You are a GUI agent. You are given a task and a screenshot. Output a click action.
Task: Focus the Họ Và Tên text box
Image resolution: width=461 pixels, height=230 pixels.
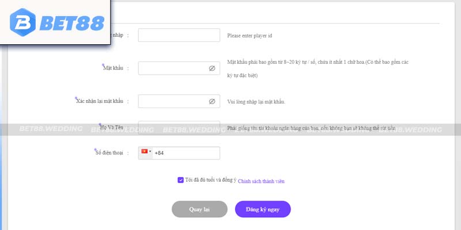click(x=179, y=128)
